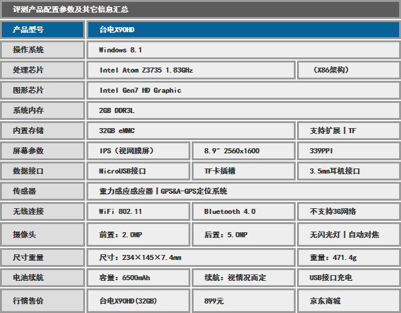Click the MicroUSB接口 cell
The image size is (401, 313).
(x=138, y=171)
